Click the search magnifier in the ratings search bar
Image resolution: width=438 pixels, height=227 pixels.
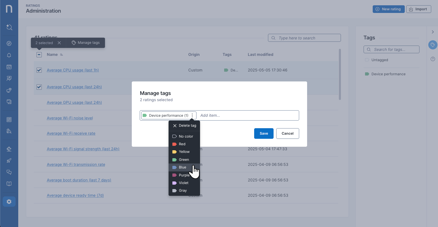tap(273, 38)
